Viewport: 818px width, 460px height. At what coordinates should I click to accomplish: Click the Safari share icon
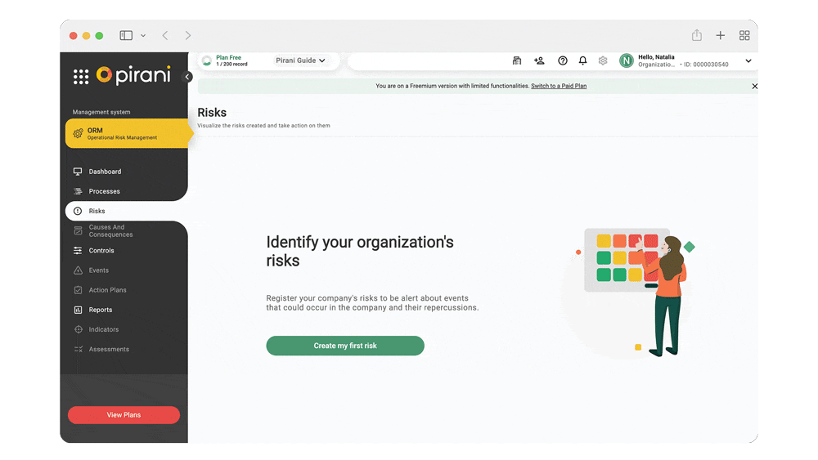click(x=697, y=35)
